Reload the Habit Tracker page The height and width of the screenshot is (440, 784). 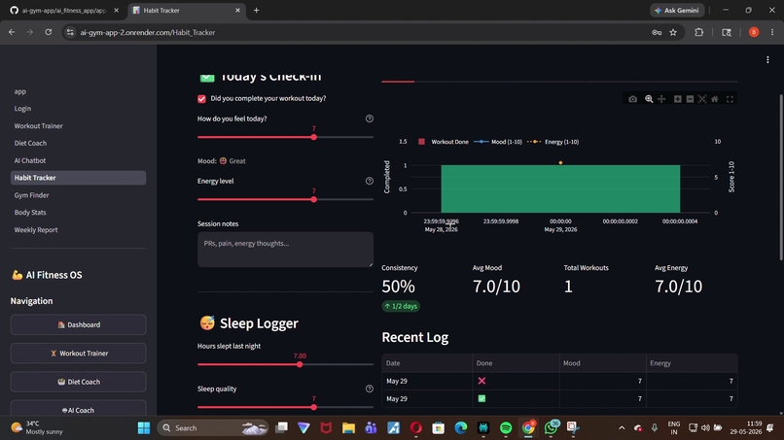(48, 32)
